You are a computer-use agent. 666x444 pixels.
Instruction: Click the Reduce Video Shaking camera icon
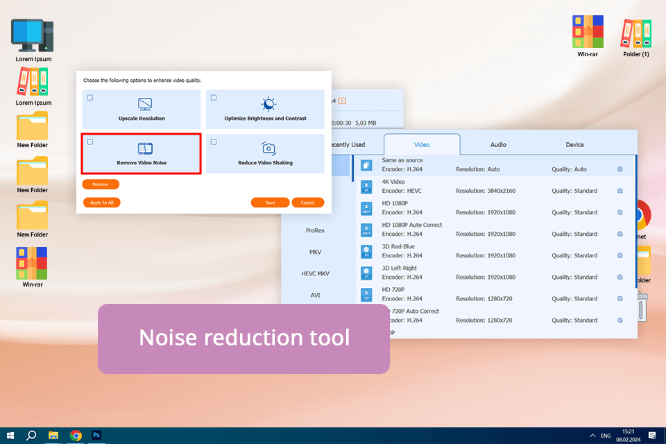pyautogui.click(x=268, y=148)
